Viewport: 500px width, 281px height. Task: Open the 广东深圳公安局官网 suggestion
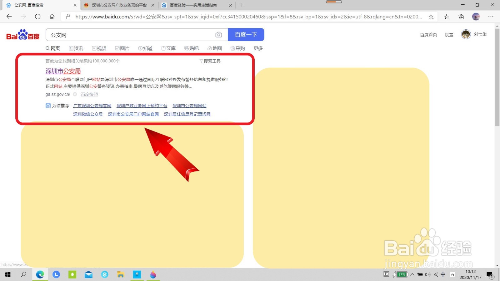point(92,106)
